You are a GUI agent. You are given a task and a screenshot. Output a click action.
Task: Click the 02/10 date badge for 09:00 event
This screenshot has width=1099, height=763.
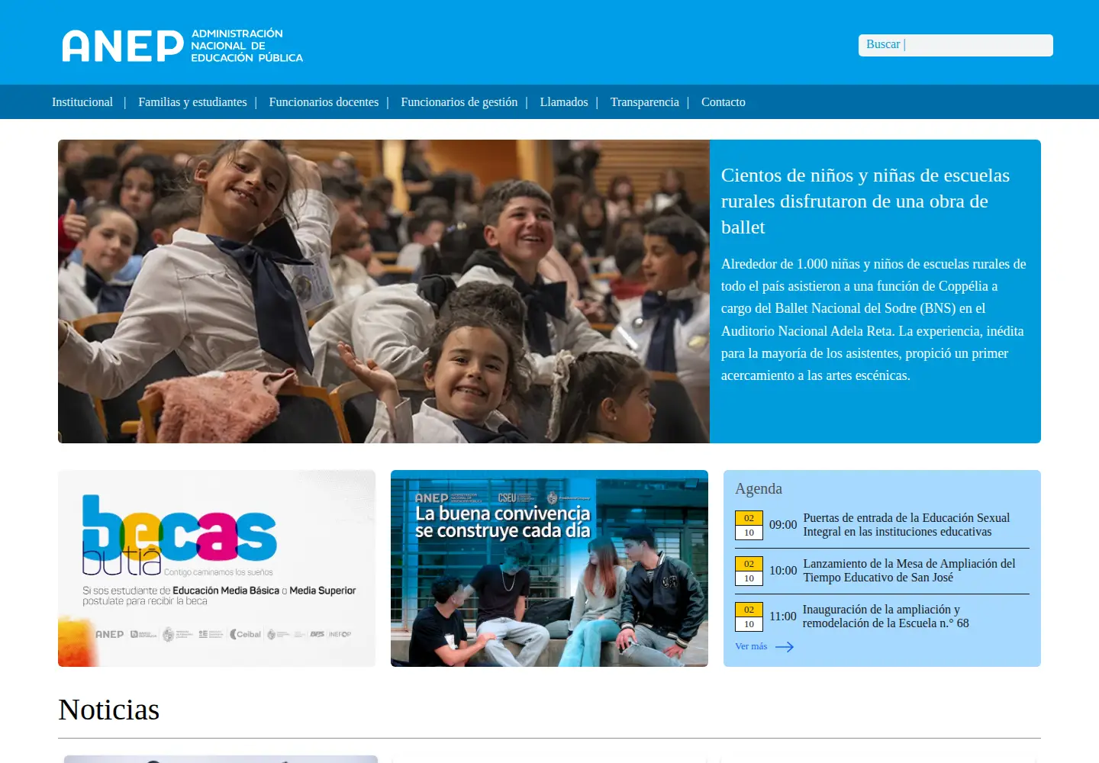(749, 525)
